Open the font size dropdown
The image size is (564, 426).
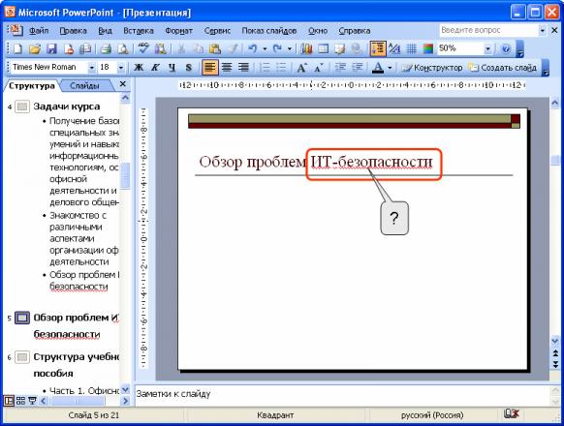tap(121, 67)
